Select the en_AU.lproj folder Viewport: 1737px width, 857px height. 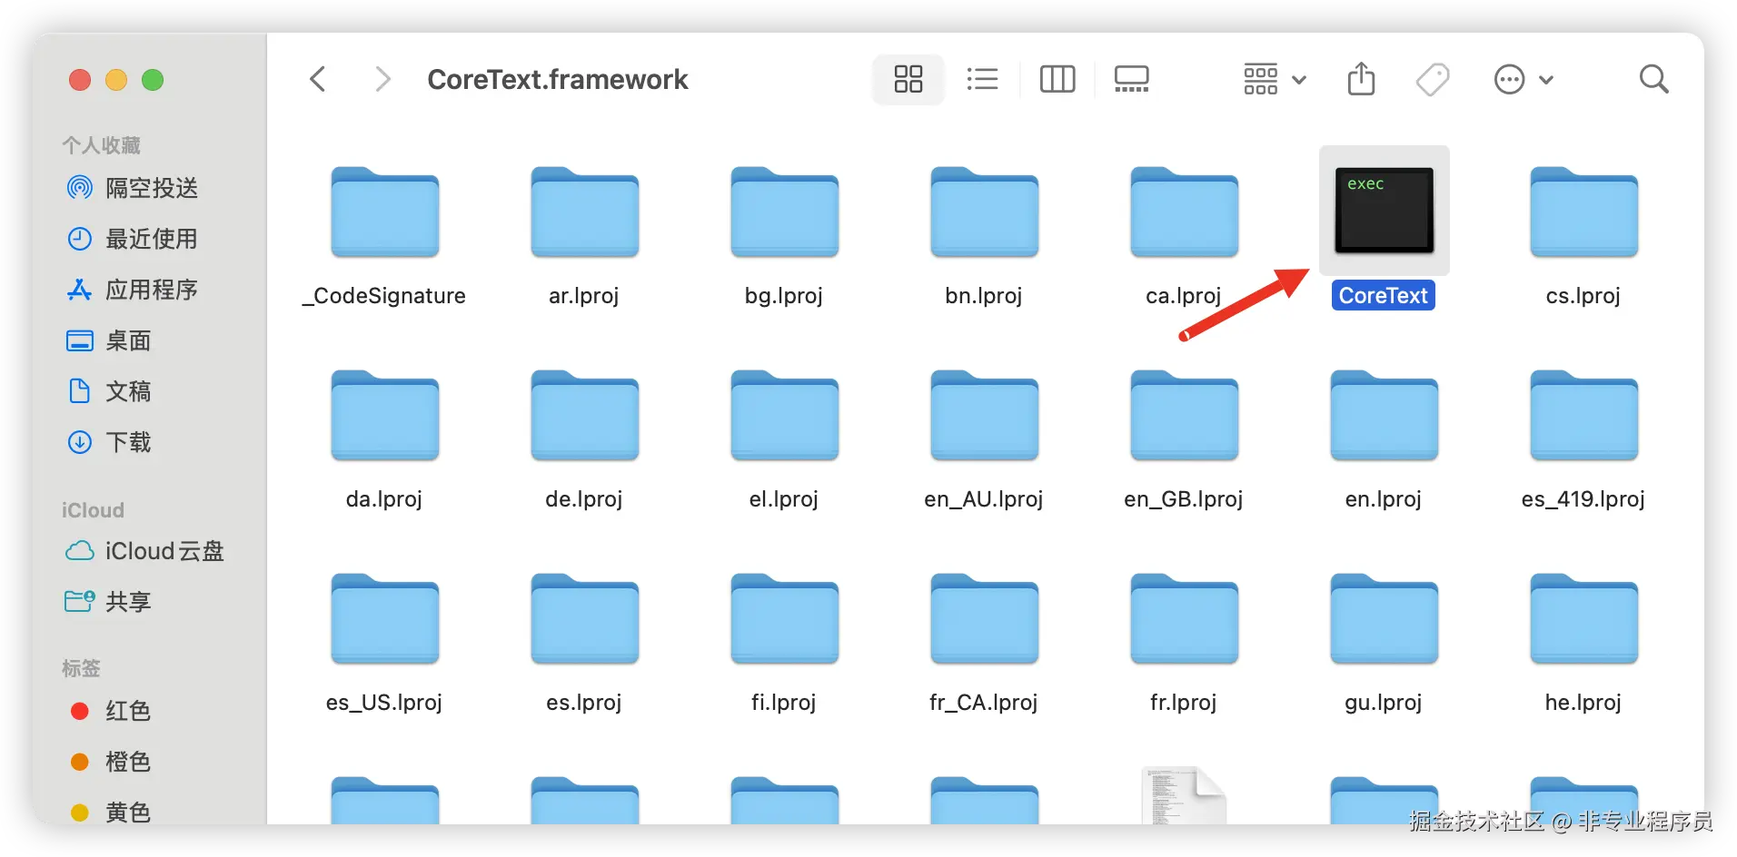(984, 416)
